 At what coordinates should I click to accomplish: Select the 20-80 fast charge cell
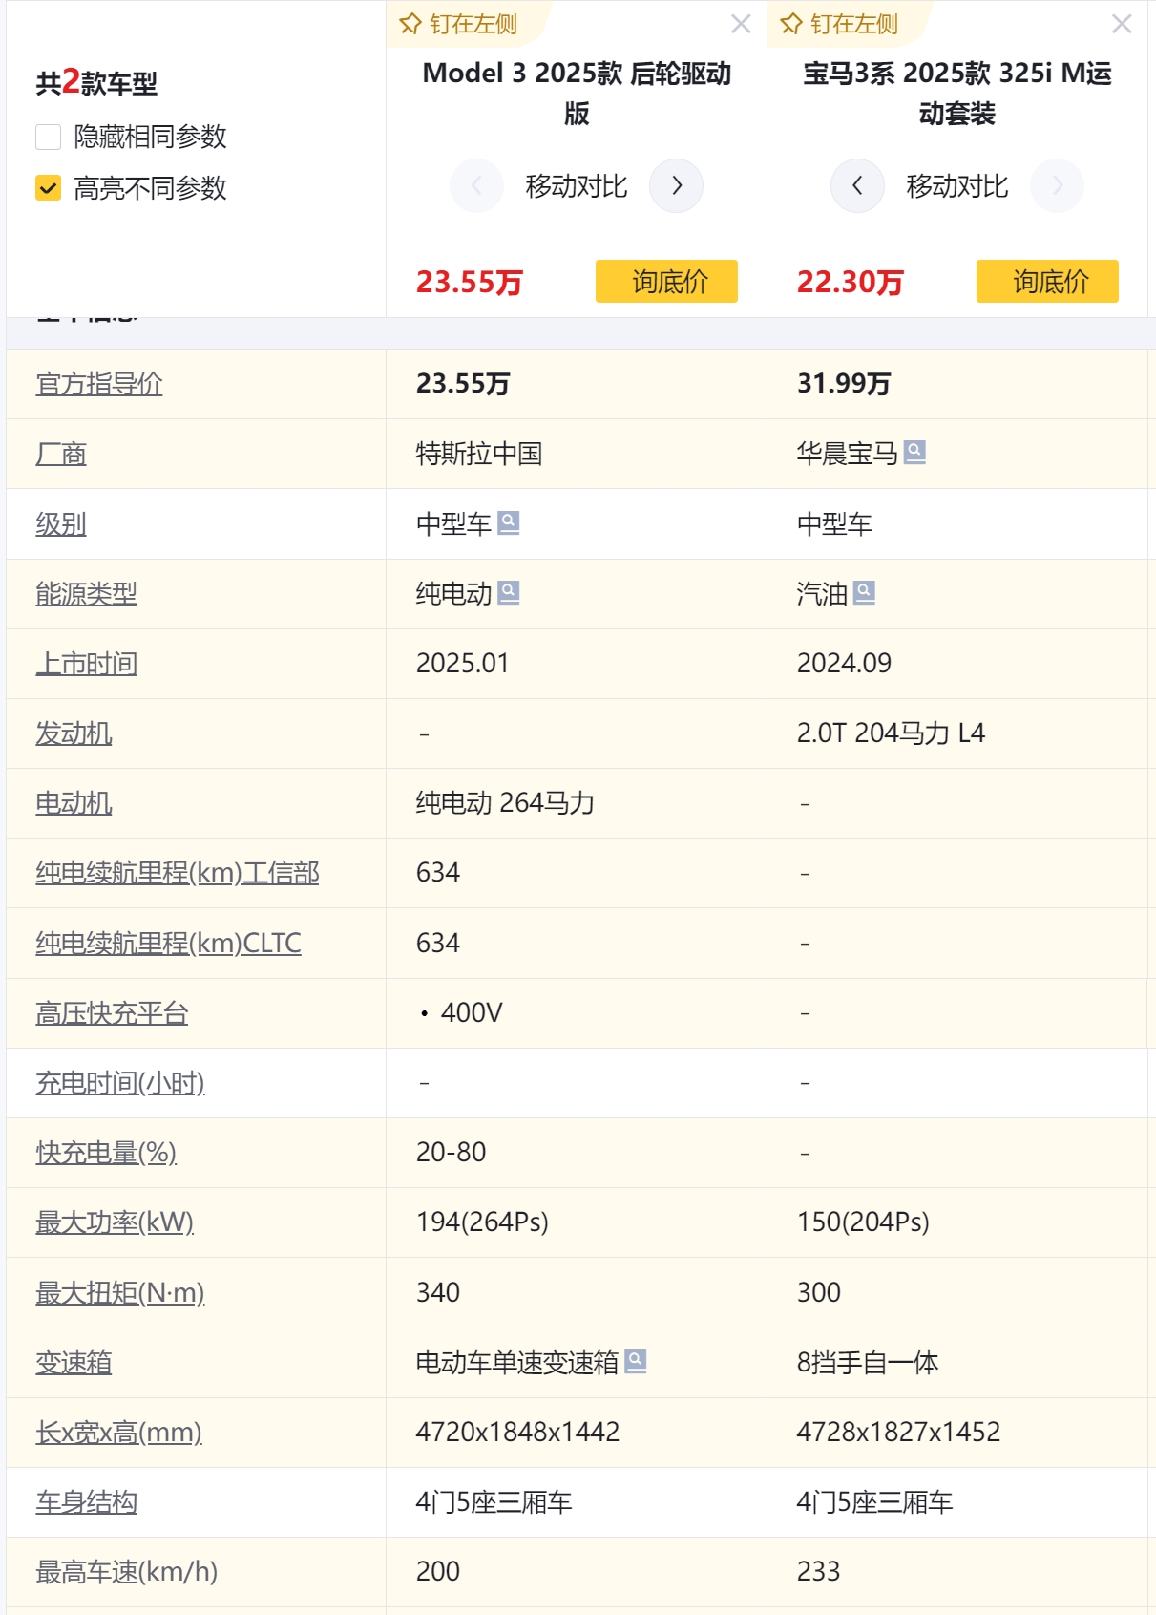(577, 1153)
